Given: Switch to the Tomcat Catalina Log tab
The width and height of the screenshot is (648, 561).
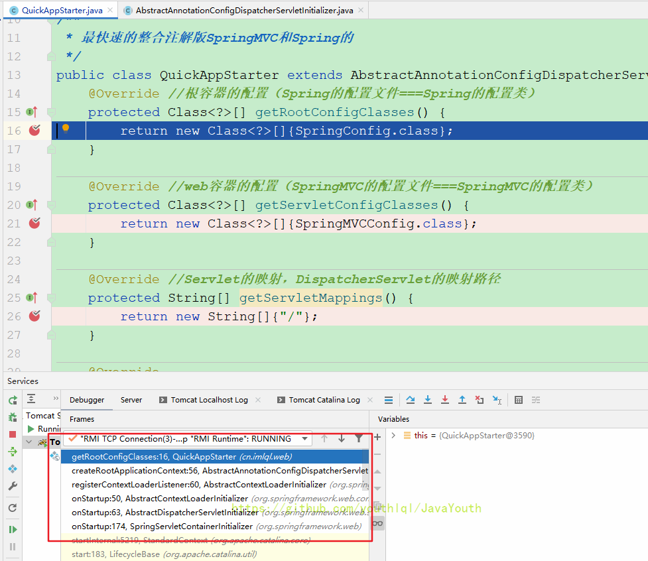Looking at the screenshot, I should coord(324,400).
